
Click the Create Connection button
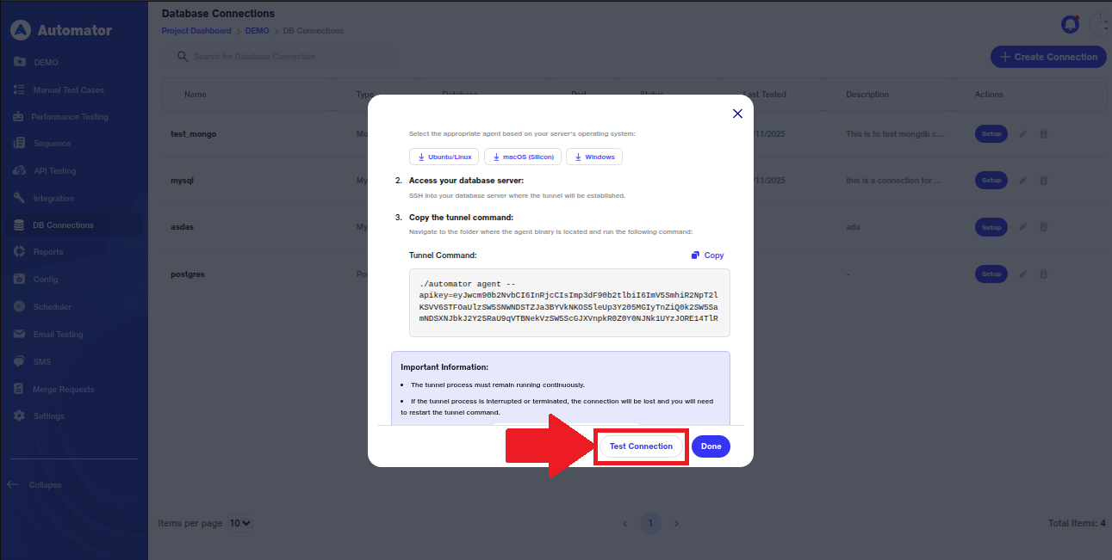tap(1048, 57)
